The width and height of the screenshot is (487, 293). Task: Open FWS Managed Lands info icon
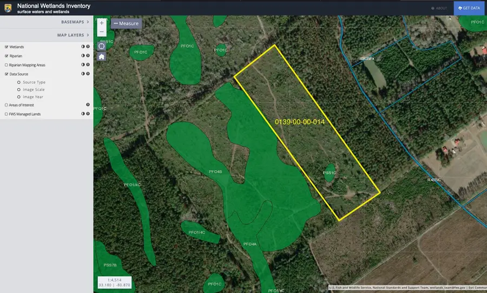point(88,114)
